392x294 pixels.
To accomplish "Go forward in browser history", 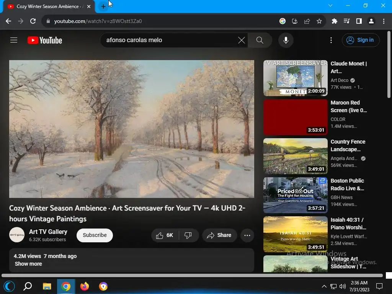I will (x=21, y=21).
